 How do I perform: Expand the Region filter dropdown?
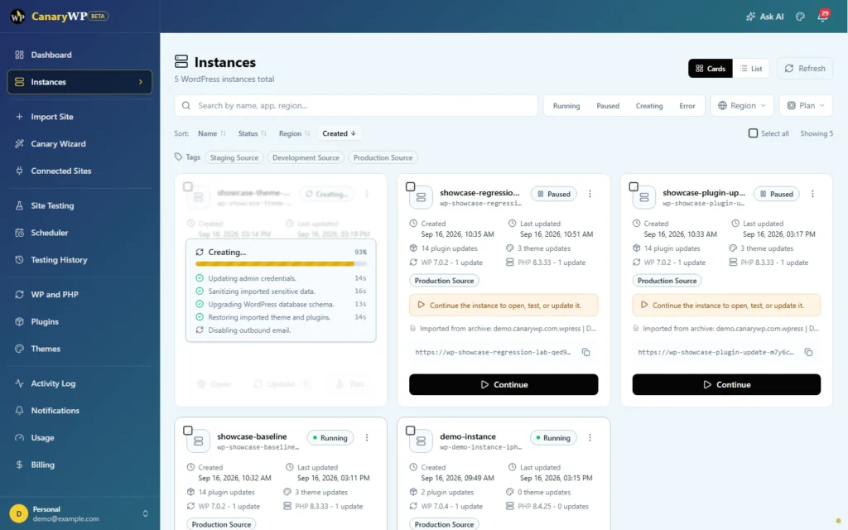pyautogui.click(x=742, y=105)
